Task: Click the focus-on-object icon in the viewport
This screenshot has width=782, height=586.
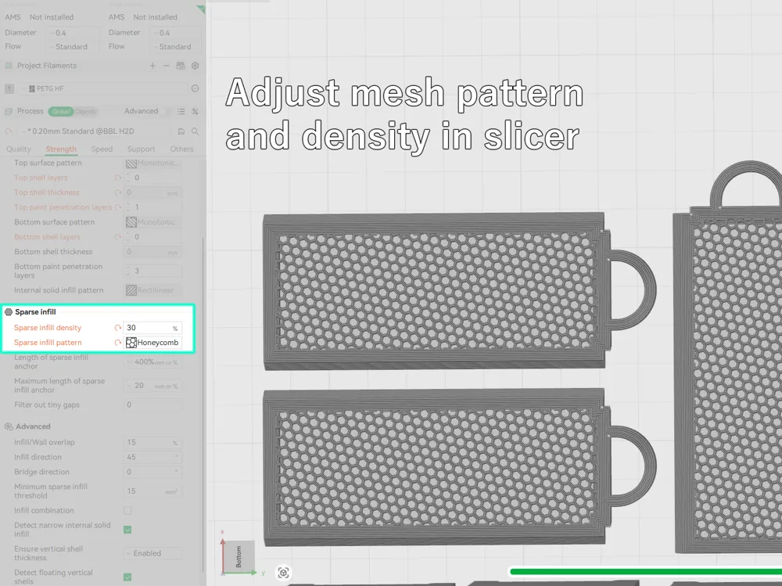Action: (x=283, y=573)
